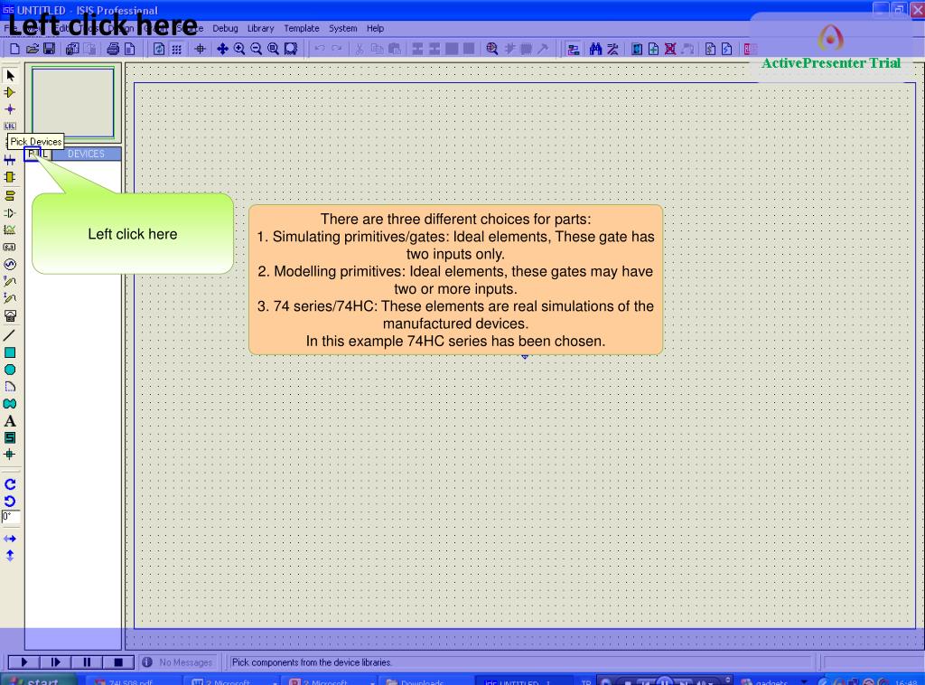This screenshot has width=925, height=685.
Task: Select the 2D markers tool
Action: pyautogui.click(x=10, y=455)
